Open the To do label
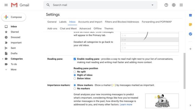195x110 pixels. 14,64
